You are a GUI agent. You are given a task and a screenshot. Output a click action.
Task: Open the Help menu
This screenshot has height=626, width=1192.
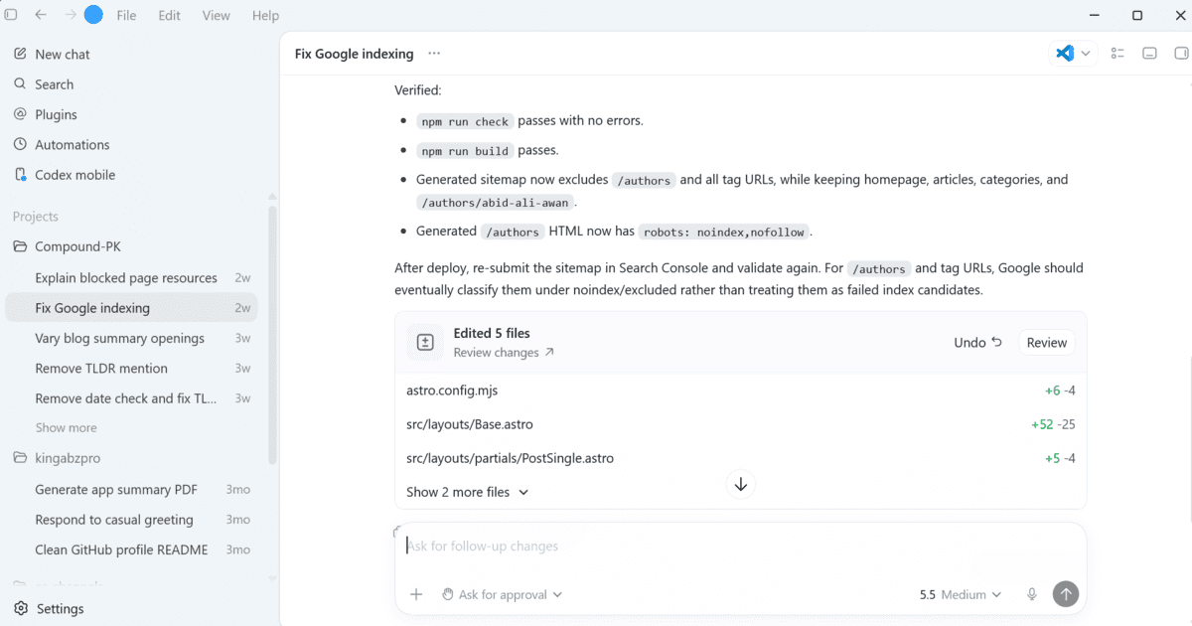click(x=265, y=15)
